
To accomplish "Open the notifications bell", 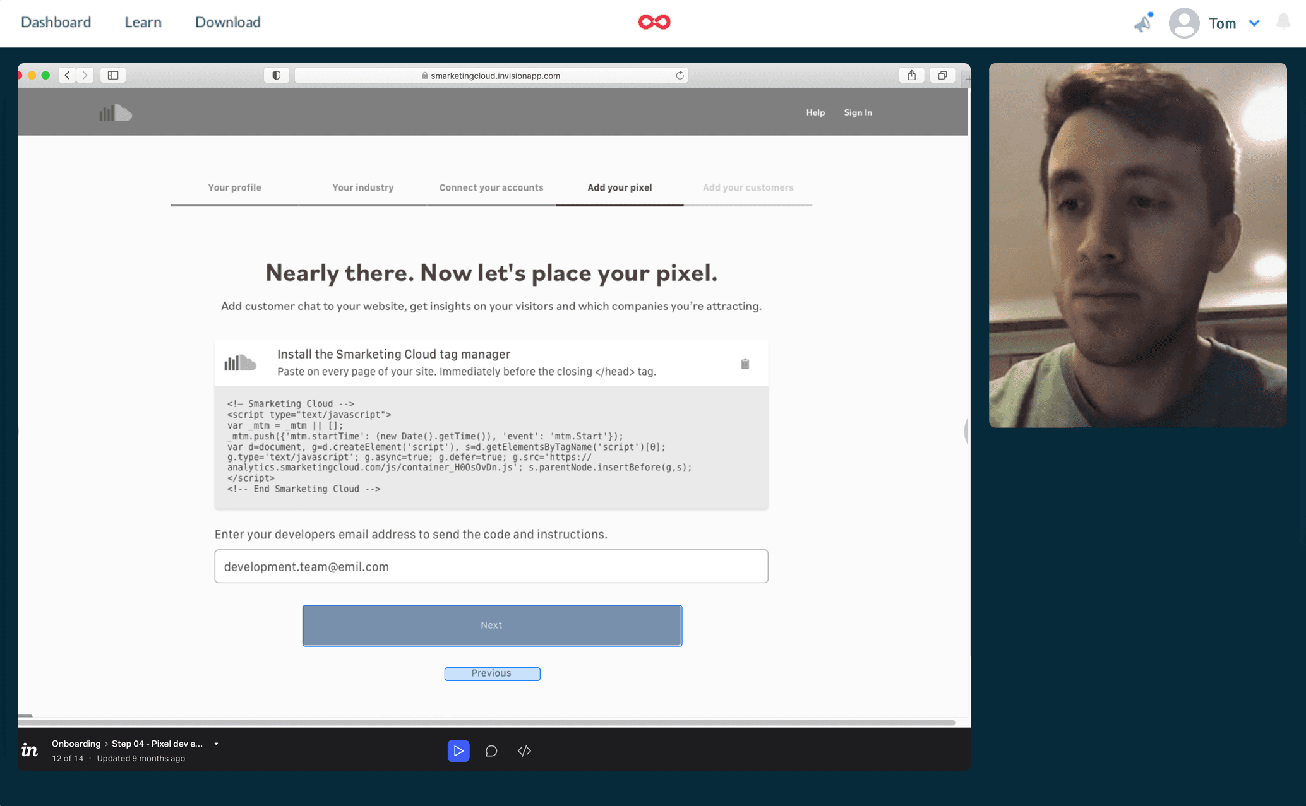I will coord(1283,21).
